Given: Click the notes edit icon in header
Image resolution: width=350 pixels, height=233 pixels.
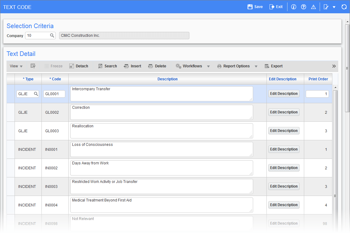Looking at the screenshot, I should (x=326, y=7).
